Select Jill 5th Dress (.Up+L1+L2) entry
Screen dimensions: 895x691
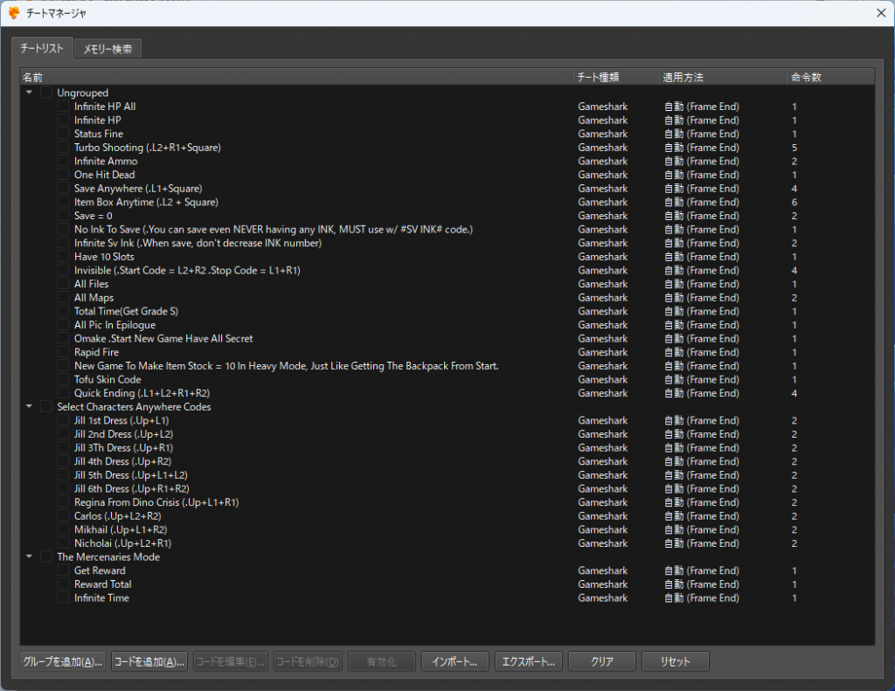click(447, 475)
